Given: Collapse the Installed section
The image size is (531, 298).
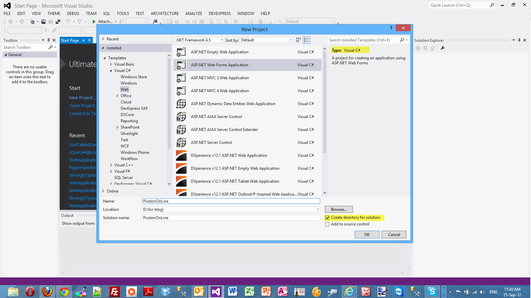Looking at the screenshot, I should [x=103, y=48].
